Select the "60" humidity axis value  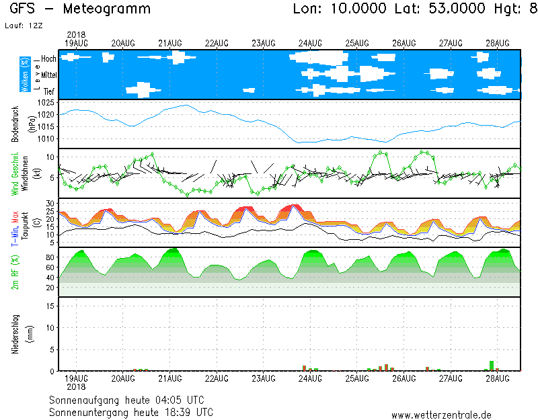pos(50,267)
